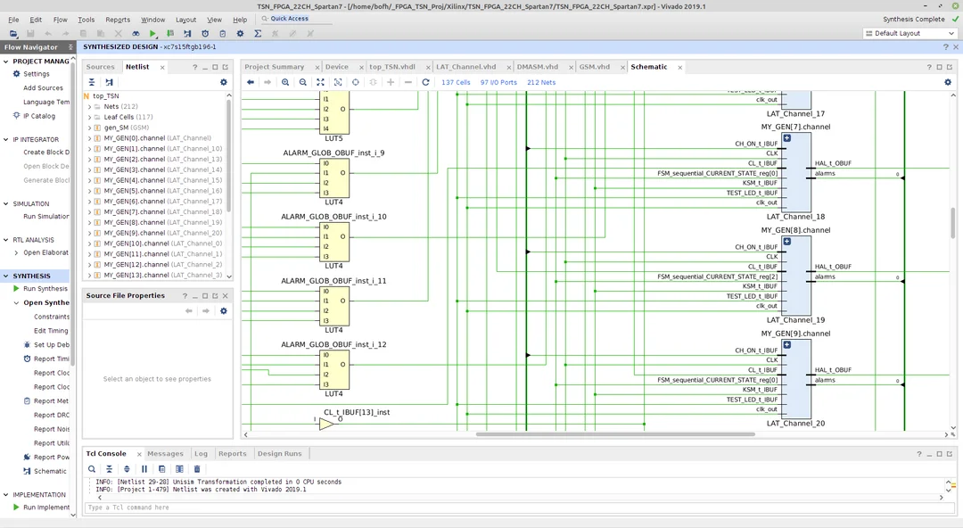Click Expand All icon in Tcl Console toolbar
The width and height of the screenshot is (963, 528).
coord(127,469)
